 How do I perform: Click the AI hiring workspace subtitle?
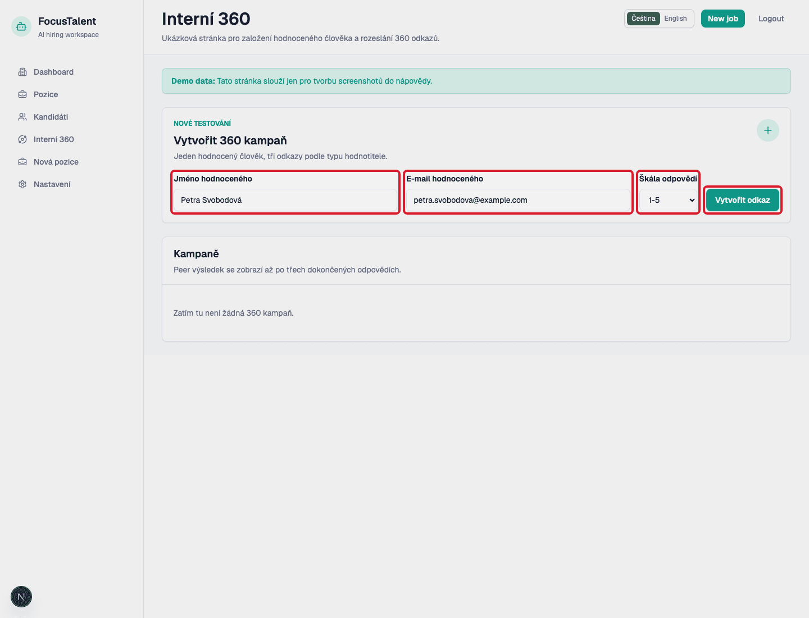(69, 35)
